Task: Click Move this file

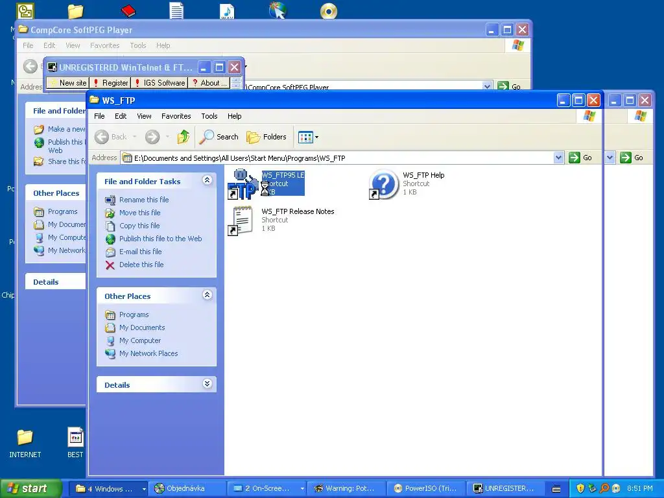Action: click(x=132, y=213)
